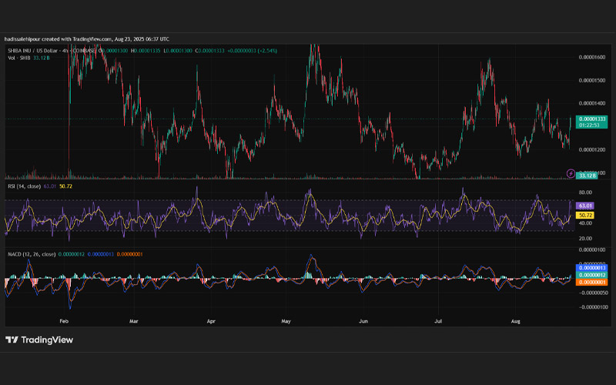
Task: Click the yellow 50.72 value in RSI legend
Action: (65, 186)
